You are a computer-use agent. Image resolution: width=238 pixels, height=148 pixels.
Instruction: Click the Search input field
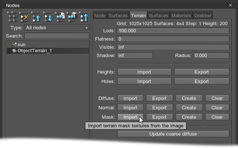(x=57, y=36)
